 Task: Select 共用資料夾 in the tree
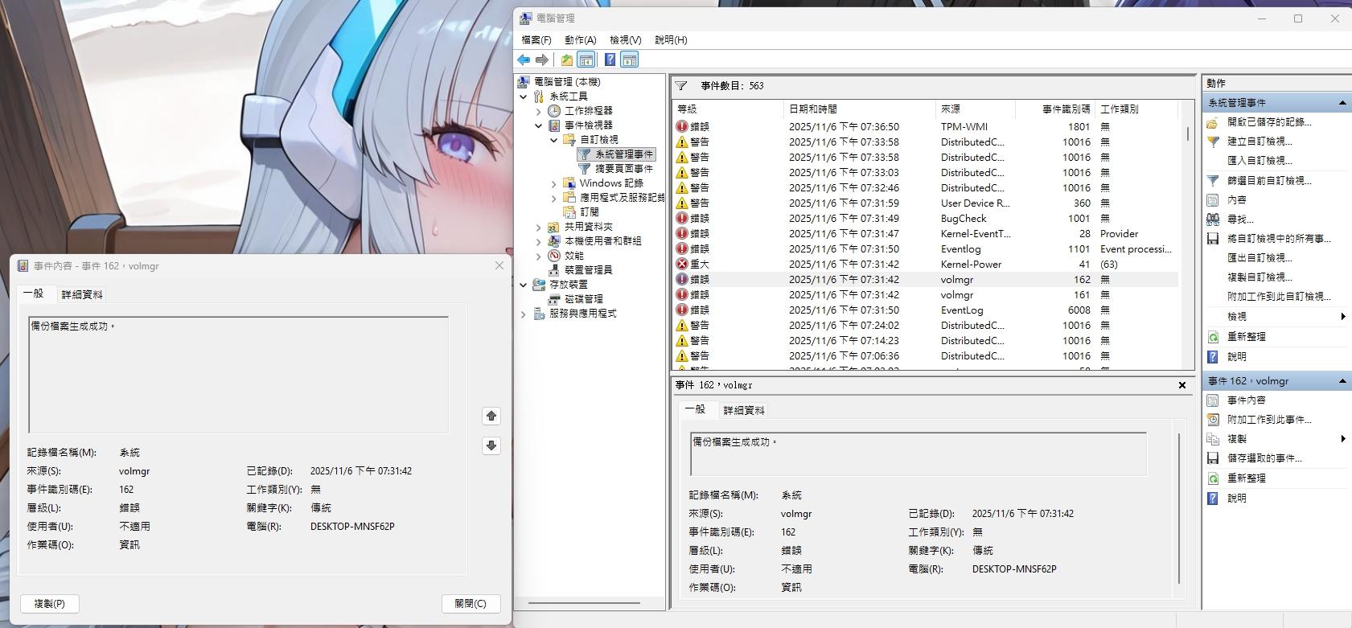pyautogui.click(x=589, y=226)
